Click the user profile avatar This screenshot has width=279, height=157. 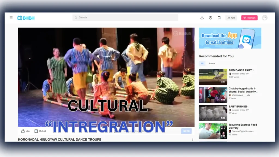(x=264, y=18)
